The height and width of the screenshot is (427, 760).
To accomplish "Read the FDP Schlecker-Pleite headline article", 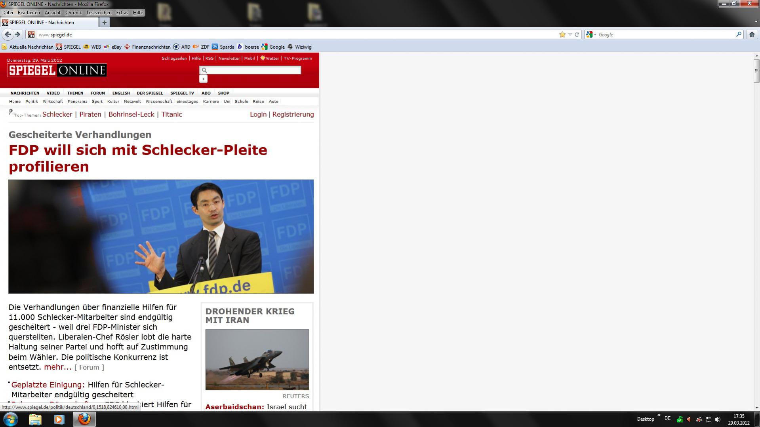I will [x=138, y=158].
